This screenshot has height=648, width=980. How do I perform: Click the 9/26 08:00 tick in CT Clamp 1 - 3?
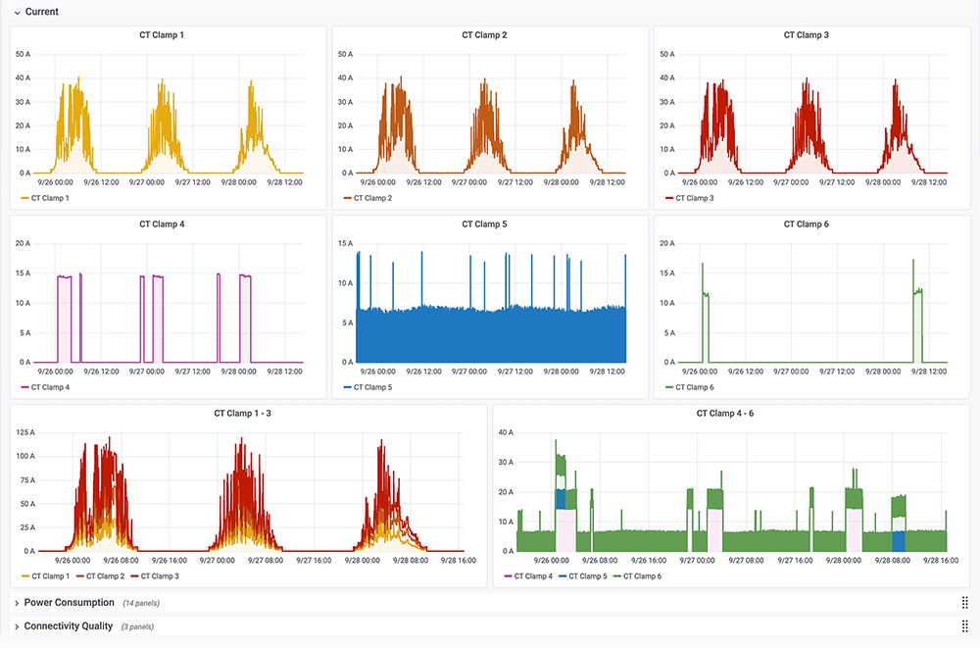point(121,561)
